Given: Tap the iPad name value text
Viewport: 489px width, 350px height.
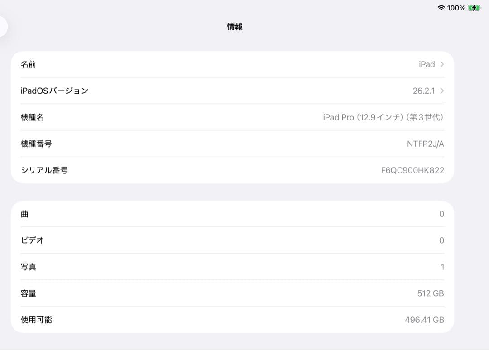Looking at the screenshot, I should tap(426, 64).
